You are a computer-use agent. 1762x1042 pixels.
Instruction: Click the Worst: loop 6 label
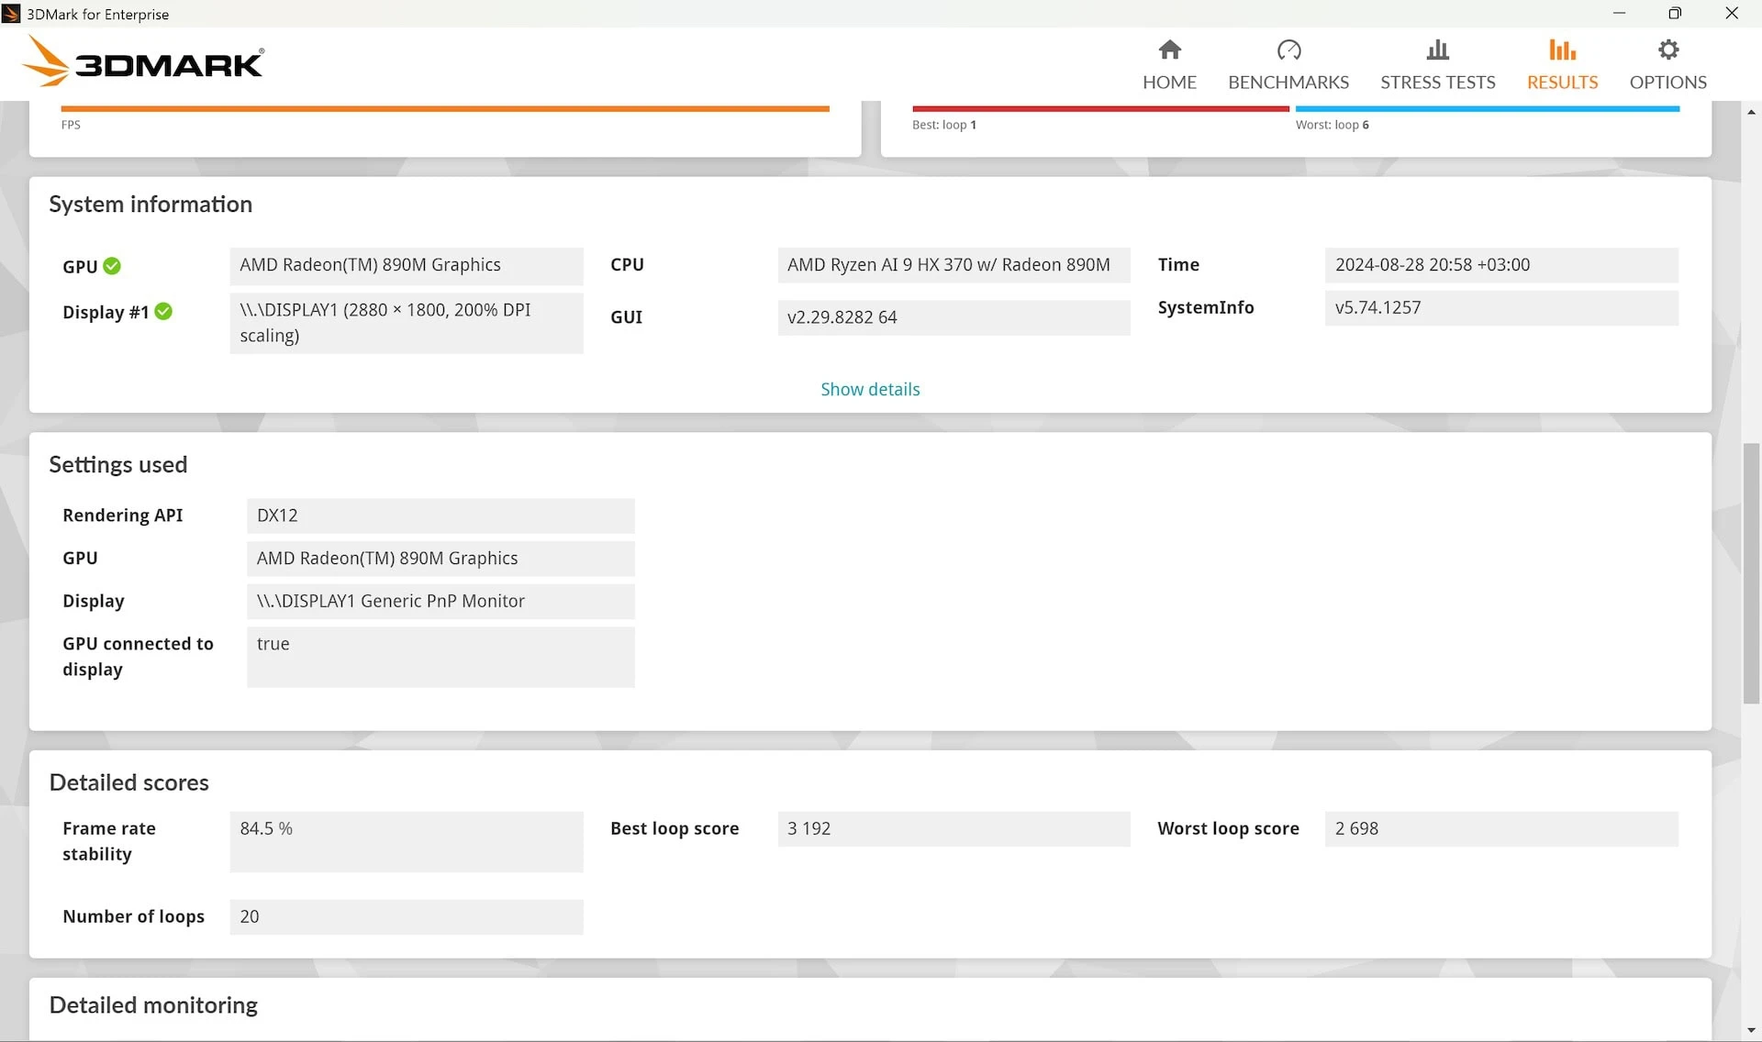(x=1332, y=125)
